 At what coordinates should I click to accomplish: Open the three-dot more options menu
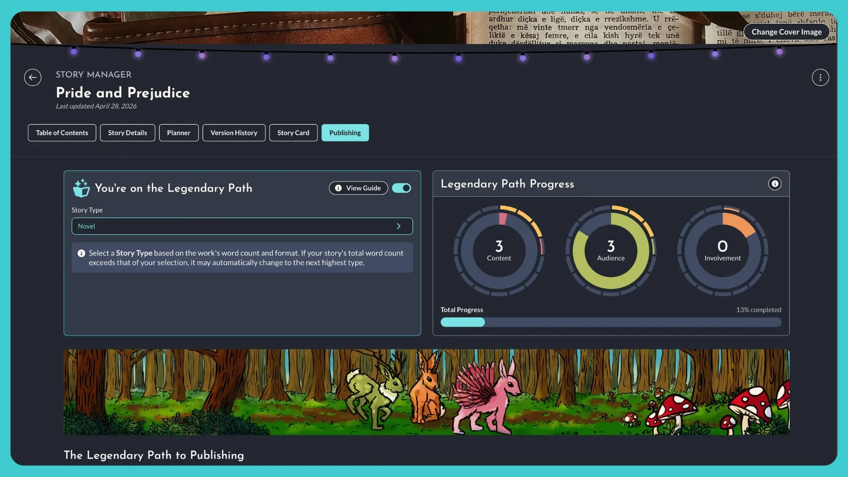click(x=820, y=77)
